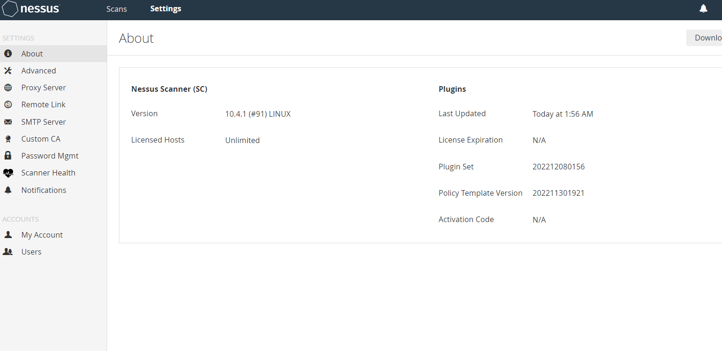Image resolution: width=722 pixels, height=351 pixels.
Task: Click the Activation Code label
Action: (x=466, y=219)
